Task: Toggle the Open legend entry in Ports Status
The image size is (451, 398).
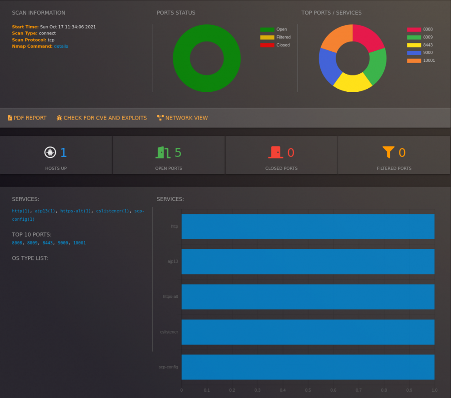Action: click(x=274, y=30)
